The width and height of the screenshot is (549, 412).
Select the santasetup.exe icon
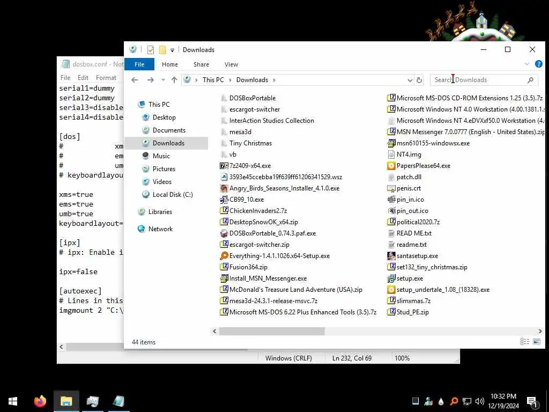(x=391, y=256)
